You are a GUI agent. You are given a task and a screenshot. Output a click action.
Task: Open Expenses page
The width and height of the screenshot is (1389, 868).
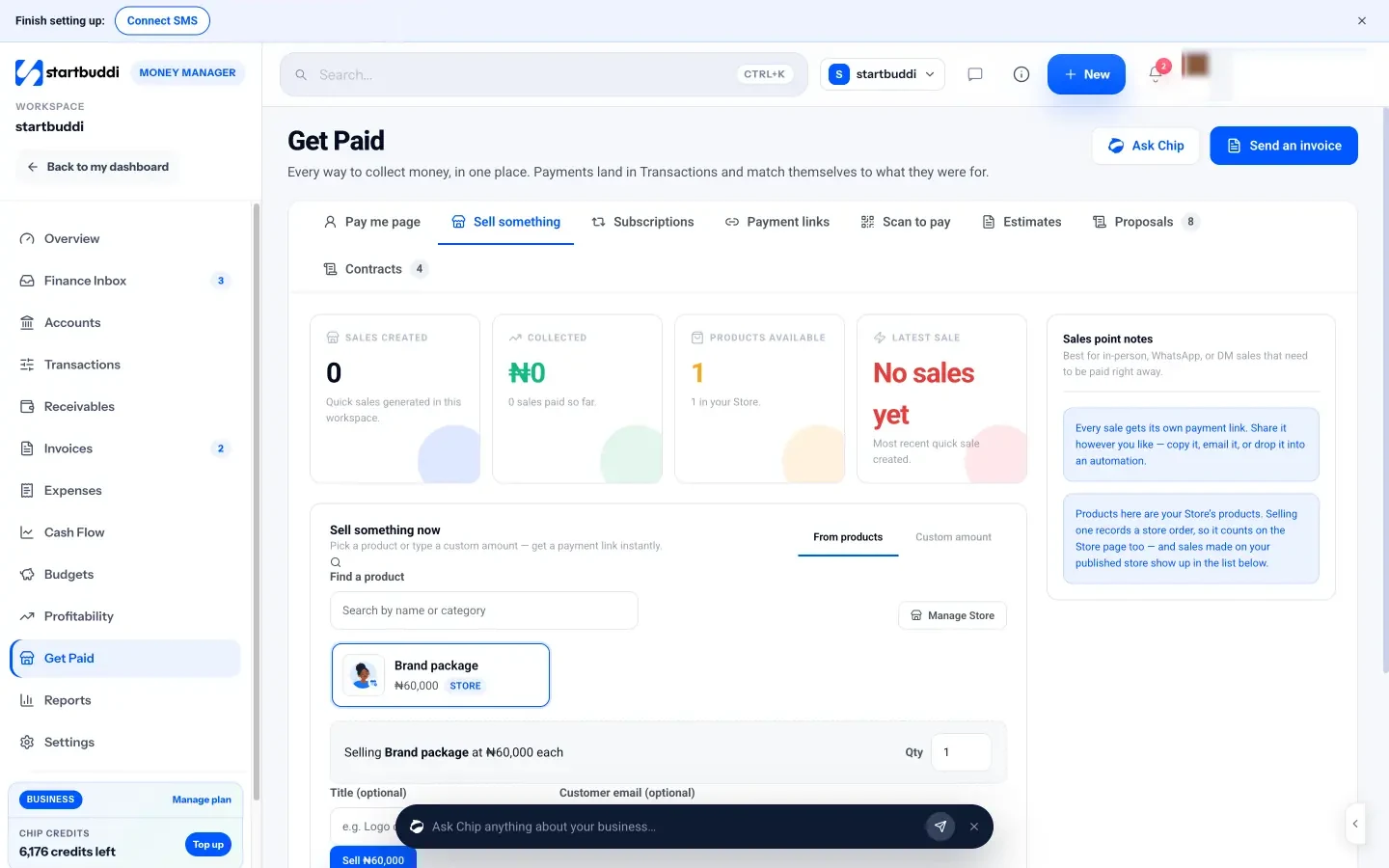125,491
